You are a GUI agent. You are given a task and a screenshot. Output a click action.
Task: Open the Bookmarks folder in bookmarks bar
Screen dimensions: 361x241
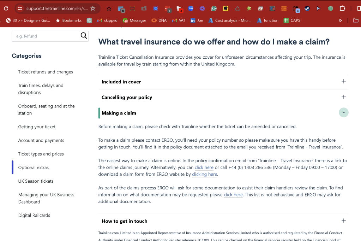point(68,20)
